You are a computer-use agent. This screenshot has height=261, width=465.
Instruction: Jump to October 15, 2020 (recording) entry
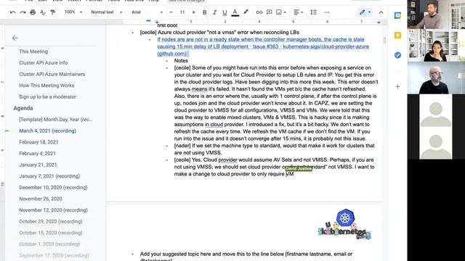click(51, 233)
